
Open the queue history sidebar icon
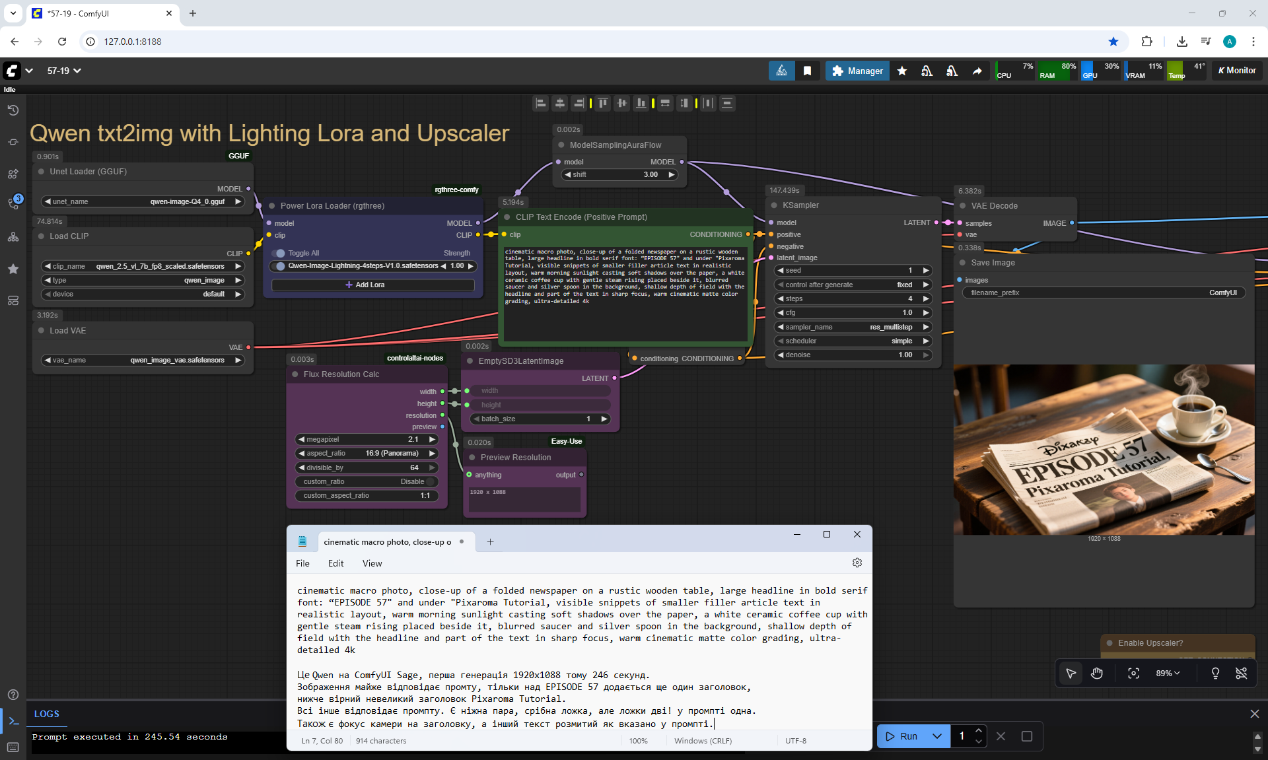(13, 110)
